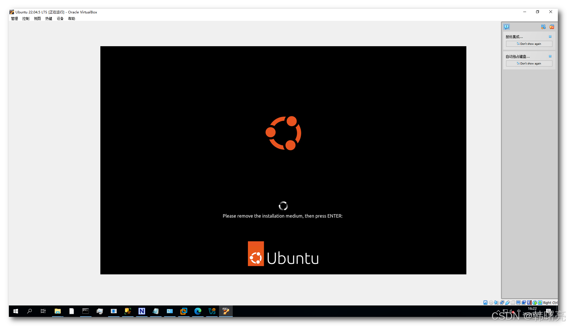Screen dimensions: 567x326
Task: Click the virtualization features status icon
Action: pos(529,302)
